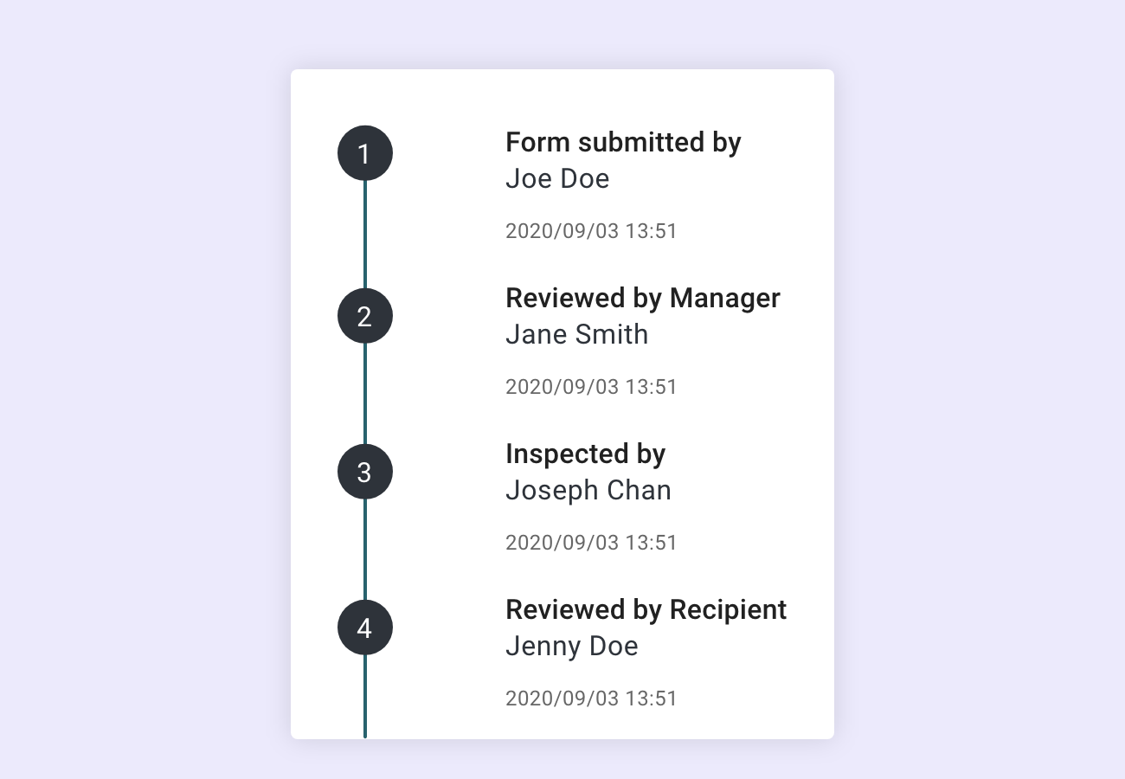Click the "Reviewed by Manager" heading
This screenshot has height=779, width=1125.
point(642,298)
